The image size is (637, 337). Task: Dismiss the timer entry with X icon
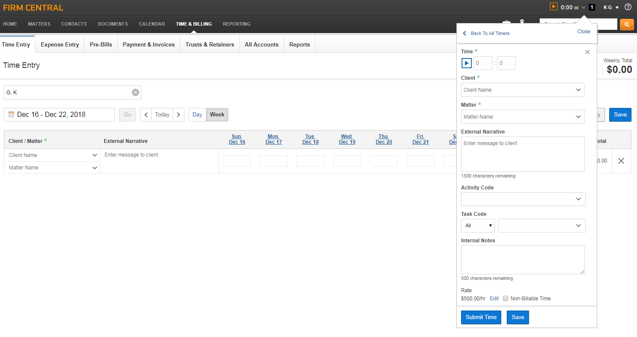[587, 52]
